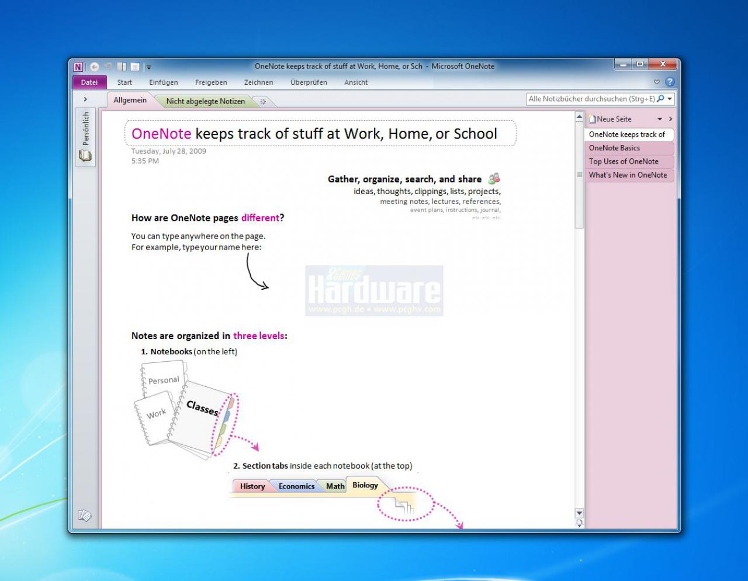Click the Economics tab in the illustration
This screenshot has height=581, width=748.
point(296,486)
